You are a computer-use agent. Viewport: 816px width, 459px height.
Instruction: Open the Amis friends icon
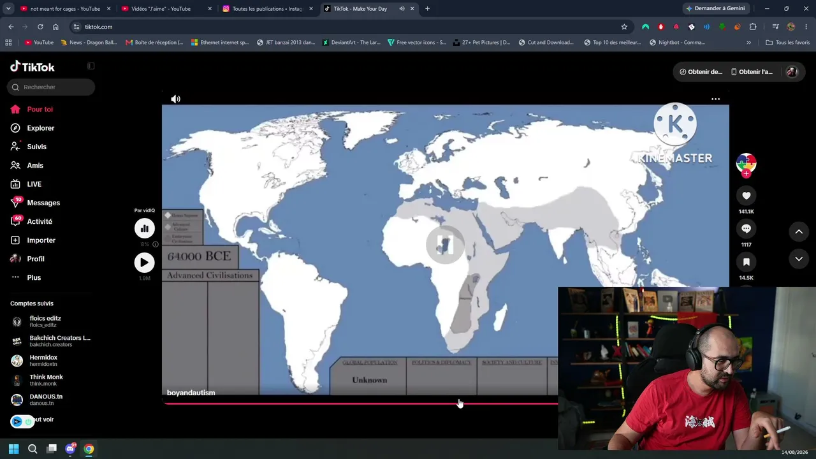pos(15,165)
